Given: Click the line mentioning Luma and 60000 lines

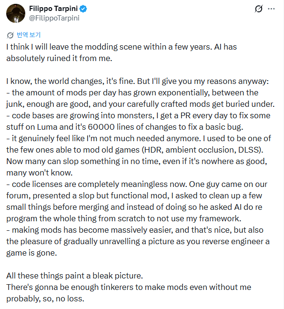Looking at the screenshot, I should pyautogui.click(x=125, y=127).
